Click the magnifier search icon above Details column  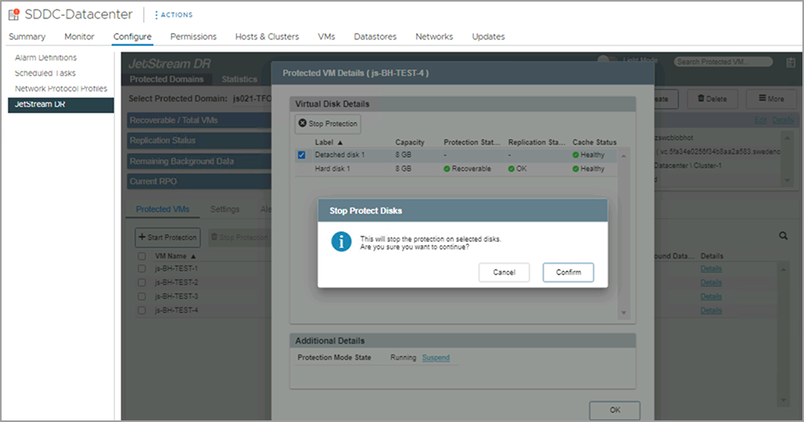tap(783, 236)
